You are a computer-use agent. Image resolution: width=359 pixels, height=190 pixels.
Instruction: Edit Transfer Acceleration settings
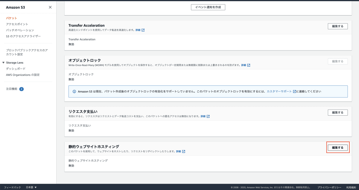coord(338,26)
